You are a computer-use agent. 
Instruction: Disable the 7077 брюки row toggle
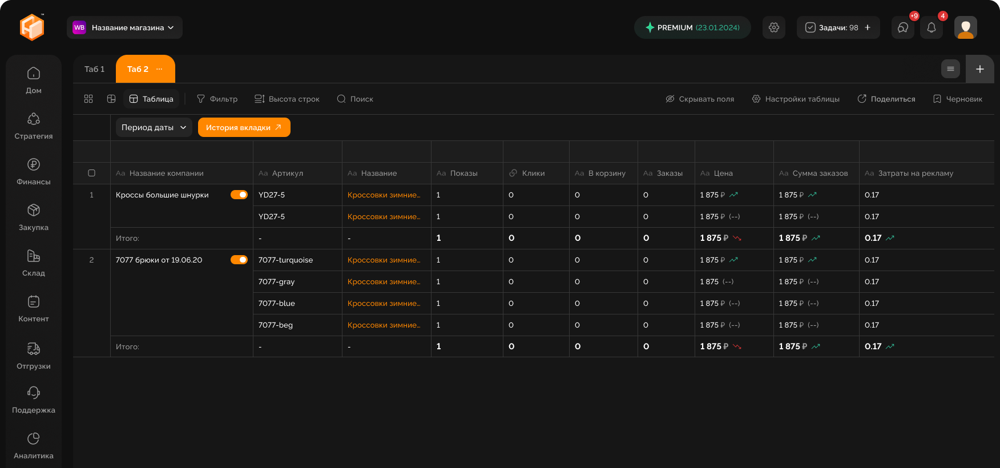239,260
